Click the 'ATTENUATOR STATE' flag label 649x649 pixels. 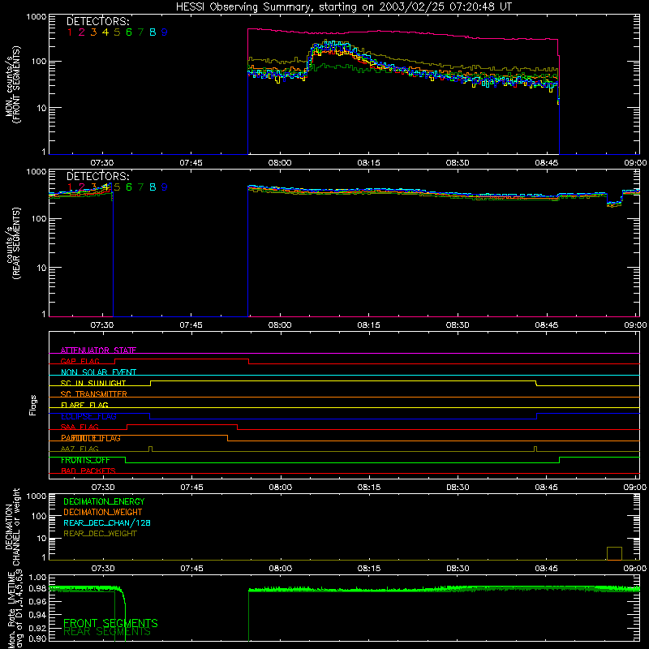[x=98, y=350]
